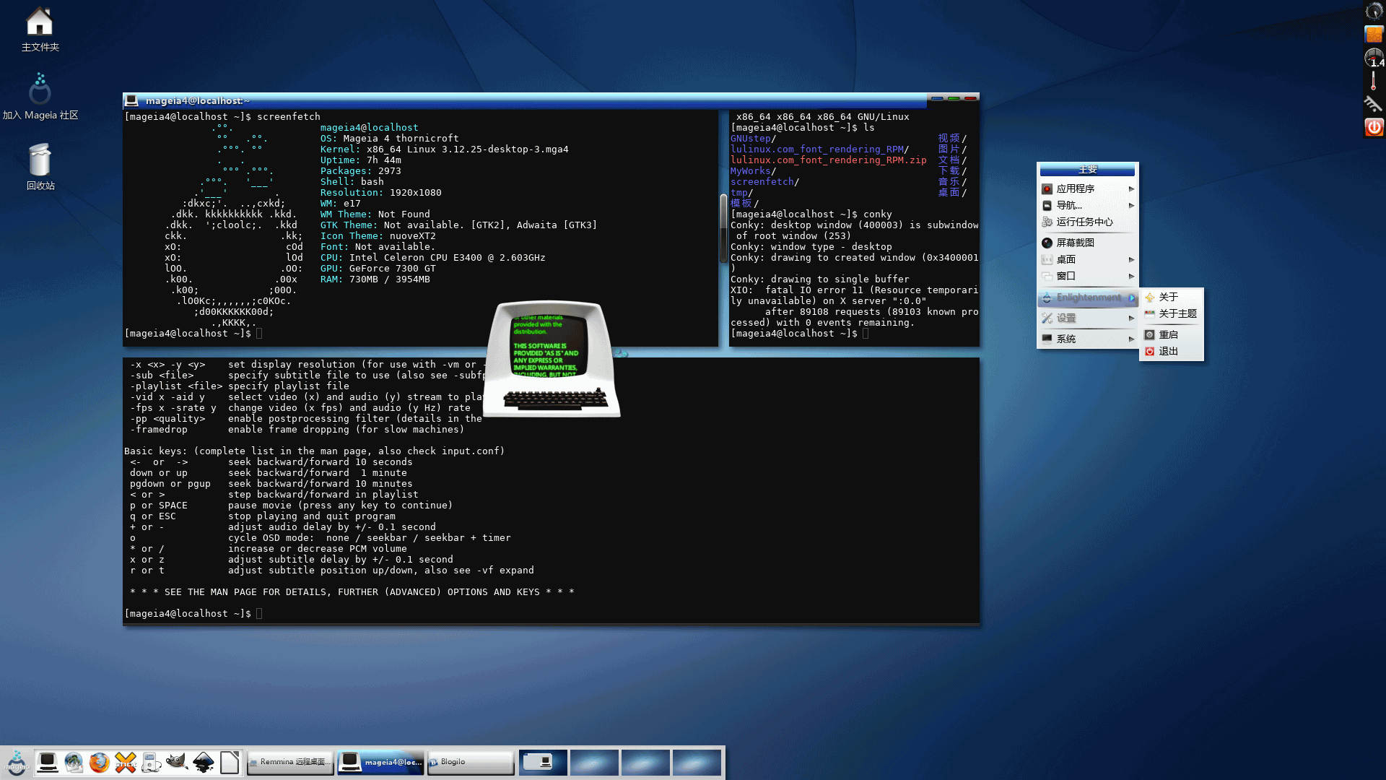Image resolution: width=1386 pixels, height=780 pixels.
Task: Click 'MyWorks' directory in ls output
Action: [751, 171]
